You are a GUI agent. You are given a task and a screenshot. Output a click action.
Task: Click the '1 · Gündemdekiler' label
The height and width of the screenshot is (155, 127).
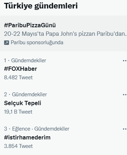tap(25, 61)
